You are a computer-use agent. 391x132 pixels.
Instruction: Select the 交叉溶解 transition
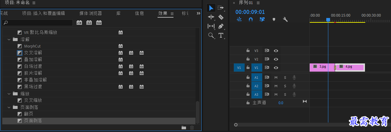[33, 53]
